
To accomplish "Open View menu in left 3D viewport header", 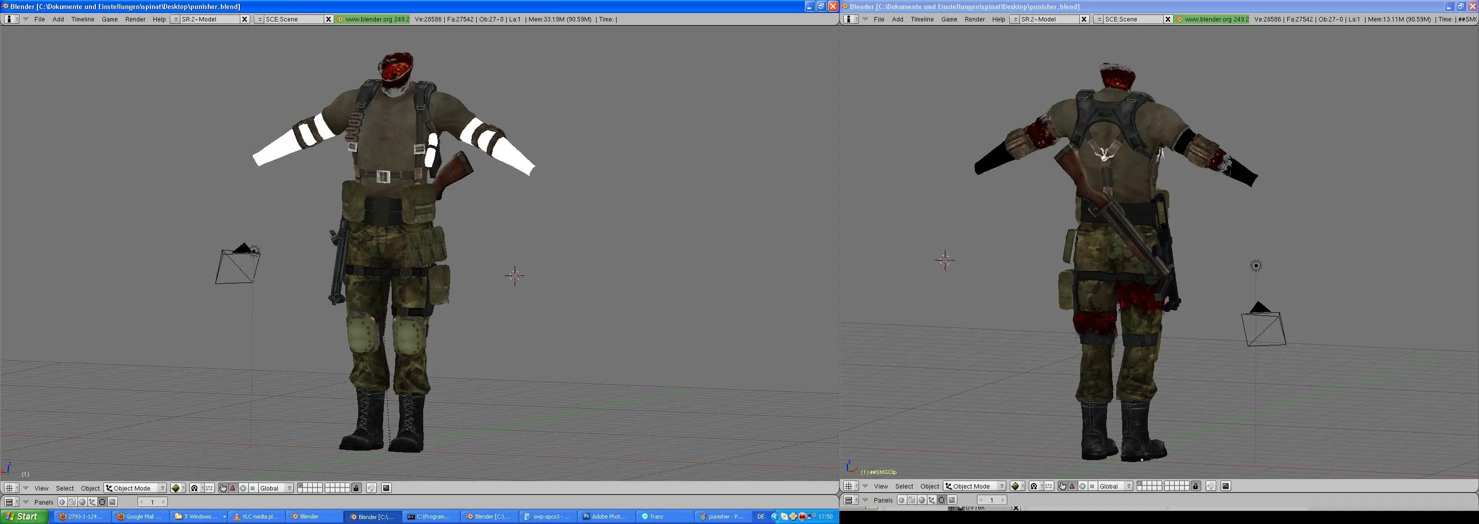I will click(41, 489).
